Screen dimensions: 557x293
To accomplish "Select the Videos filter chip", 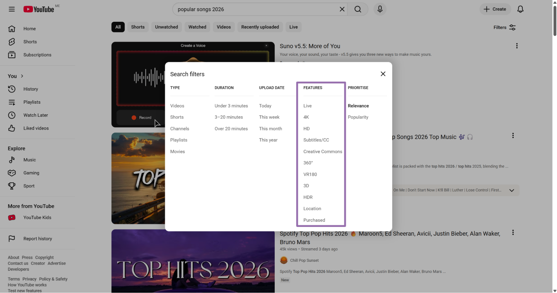I will 224,27.
